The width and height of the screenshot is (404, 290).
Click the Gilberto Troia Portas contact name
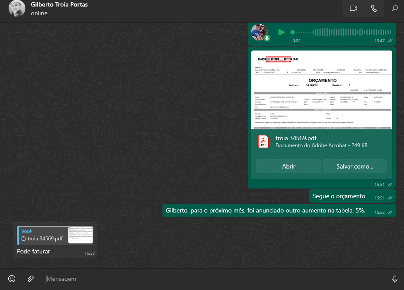pos(59,5)
